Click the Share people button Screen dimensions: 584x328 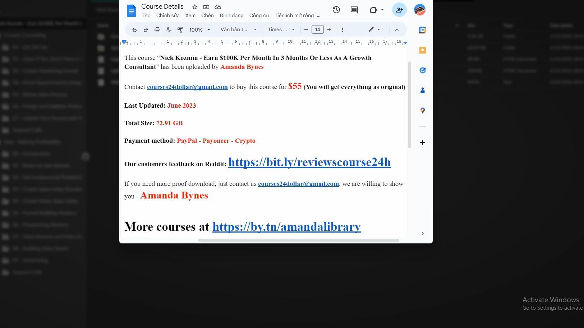tap(399, 10)
